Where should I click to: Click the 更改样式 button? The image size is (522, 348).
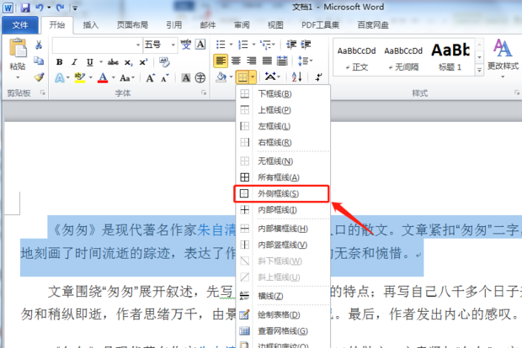pyautogui.click(x=503, y=55)
